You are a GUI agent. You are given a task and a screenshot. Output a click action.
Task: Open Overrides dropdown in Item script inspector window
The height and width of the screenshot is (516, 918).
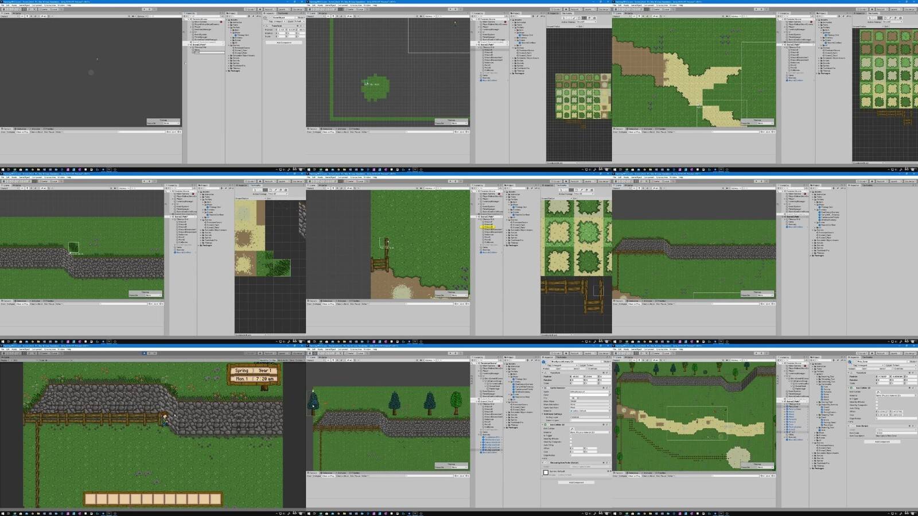pyautogui.click(x=905, y=368)
